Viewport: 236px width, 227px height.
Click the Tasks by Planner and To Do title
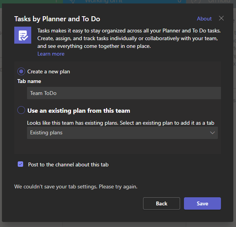point(57,19)
